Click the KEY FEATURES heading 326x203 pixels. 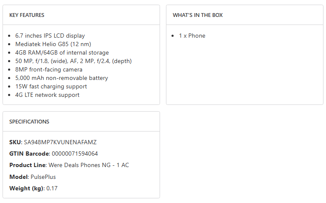27,15
